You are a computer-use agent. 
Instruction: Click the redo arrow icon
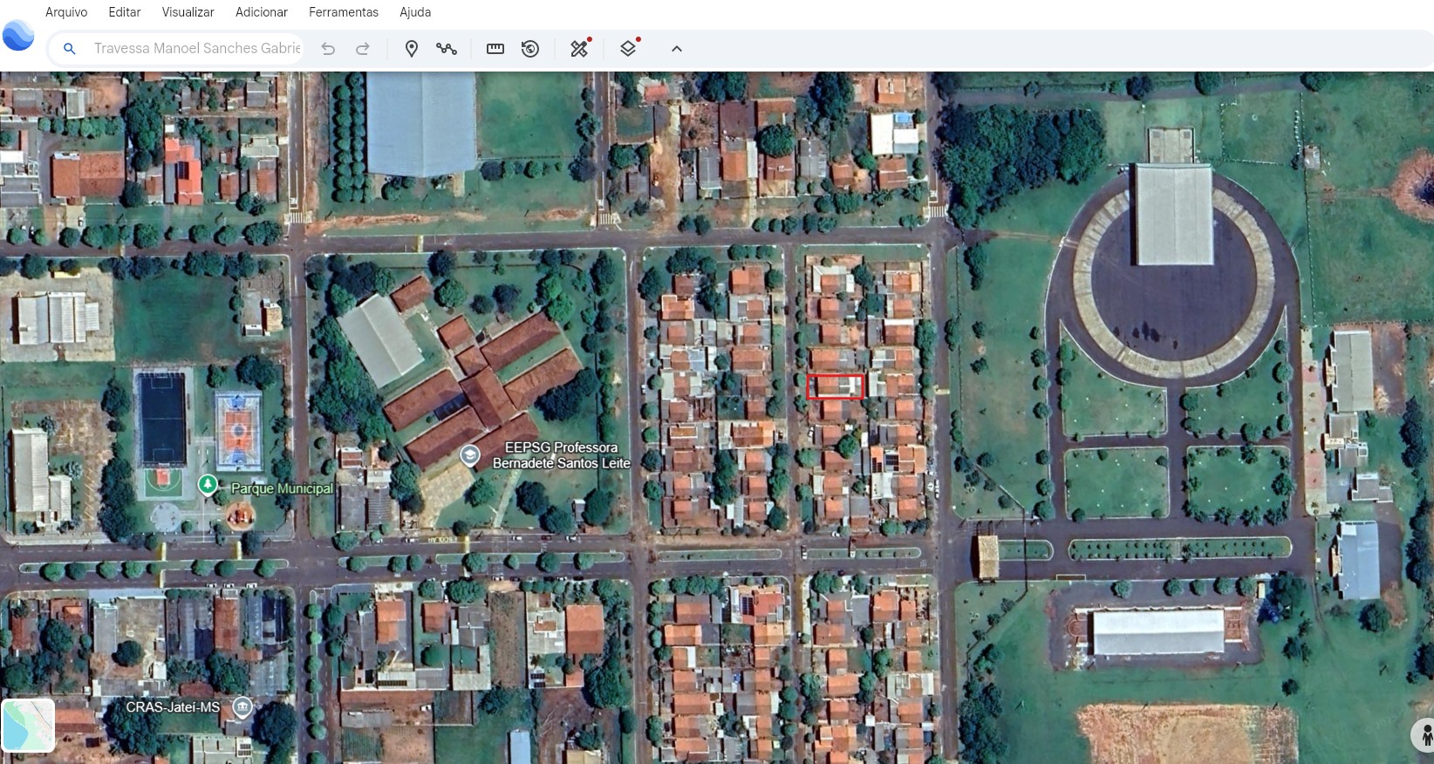363,49
